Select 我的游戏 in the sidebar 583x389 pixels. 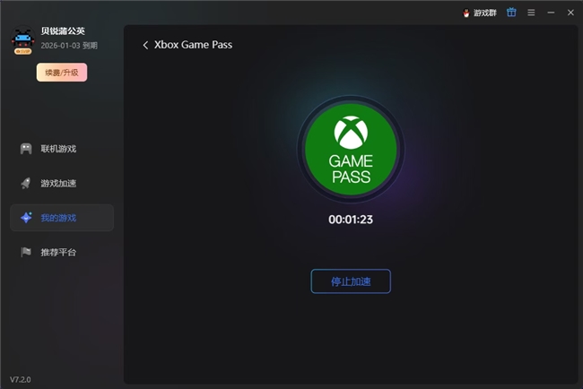click(x=58, y=218)
